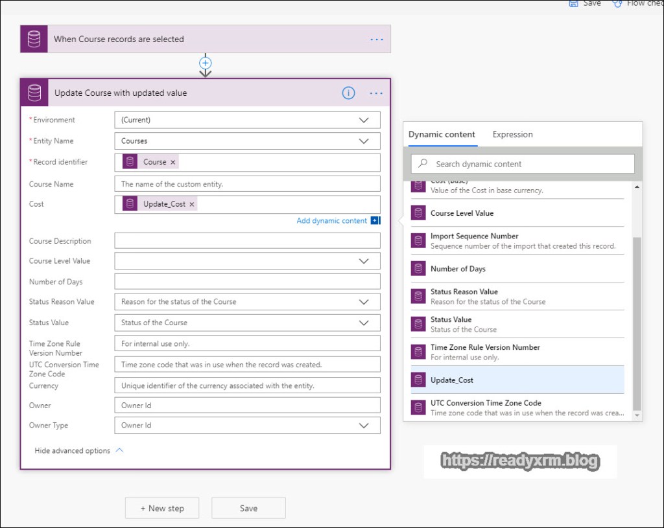
Task: Click the New step button
Action: click(162, 509)
